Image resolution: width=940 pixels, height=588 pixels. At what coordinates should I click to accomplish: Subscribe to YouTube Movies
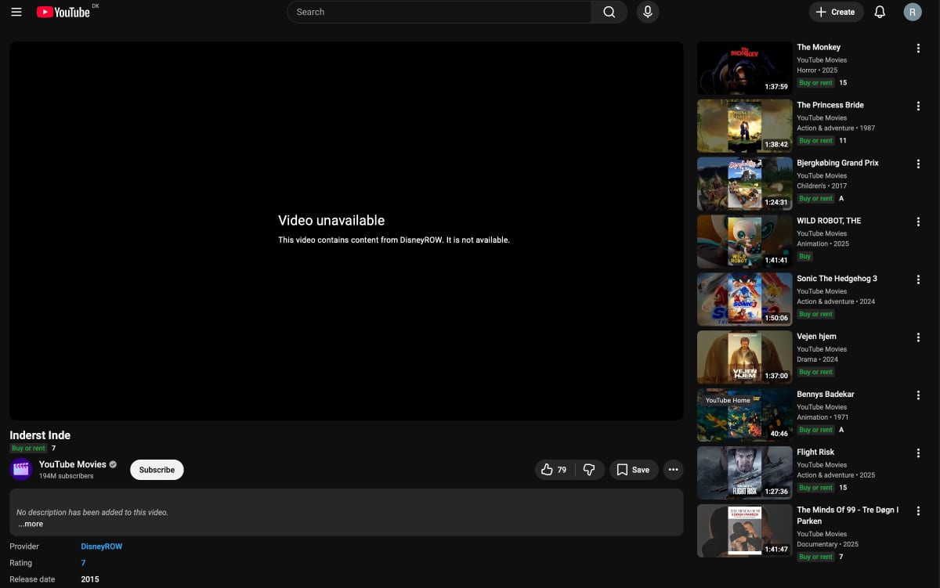coord(157,469)
